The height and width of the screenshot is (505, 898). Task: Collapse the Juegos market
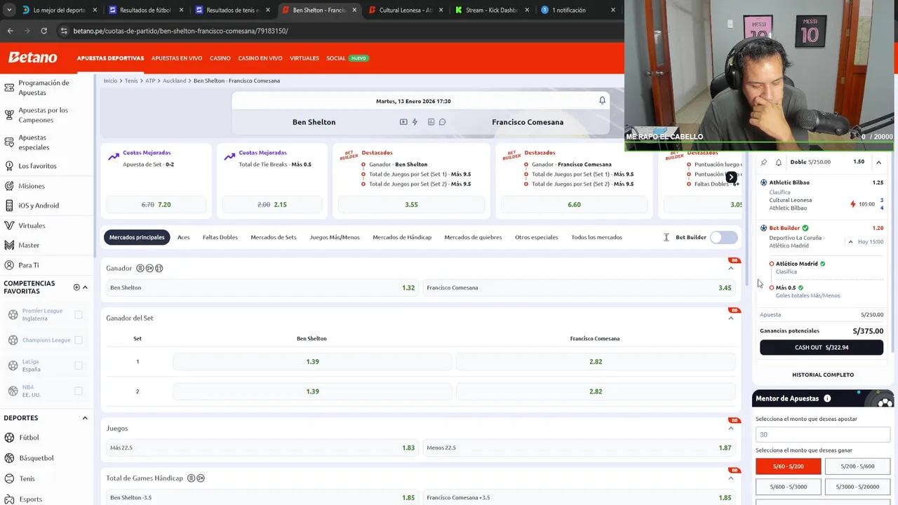point(730,429)
